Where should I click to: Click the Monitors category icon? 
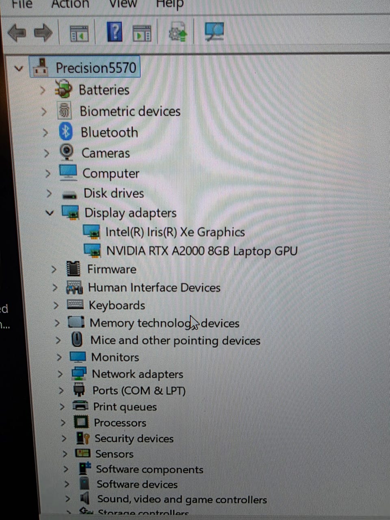[78, 357]
